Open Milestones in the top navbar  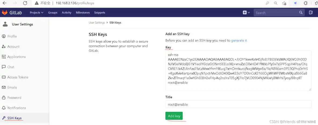83,13
